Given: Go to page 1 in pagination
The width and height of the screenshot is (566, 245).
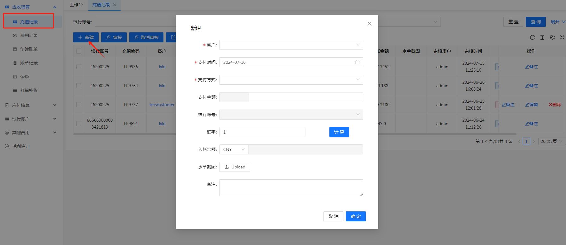Looking at the screenshot, I should 526,141.
